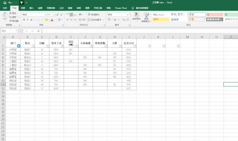Screen dimensions: 238x141
Task: Open Format as Table (套用表格格式)
Action: coord(146,17)
